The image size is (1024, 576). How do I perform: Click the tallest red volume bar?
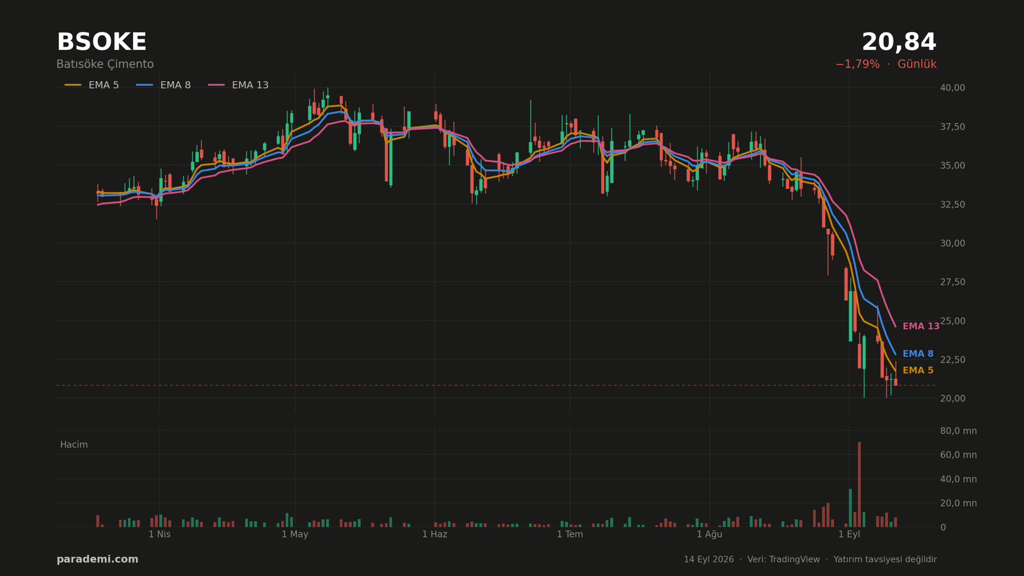pos(859,484)
